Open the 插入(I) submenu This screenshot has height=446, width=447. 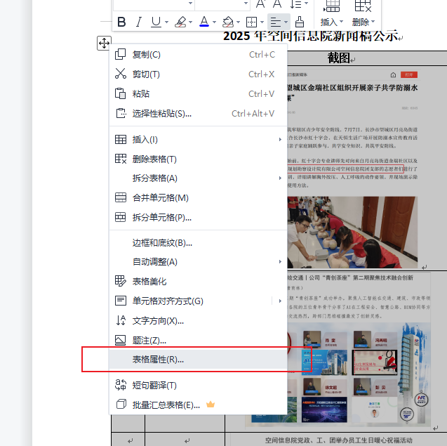click(x=198, y=140)
